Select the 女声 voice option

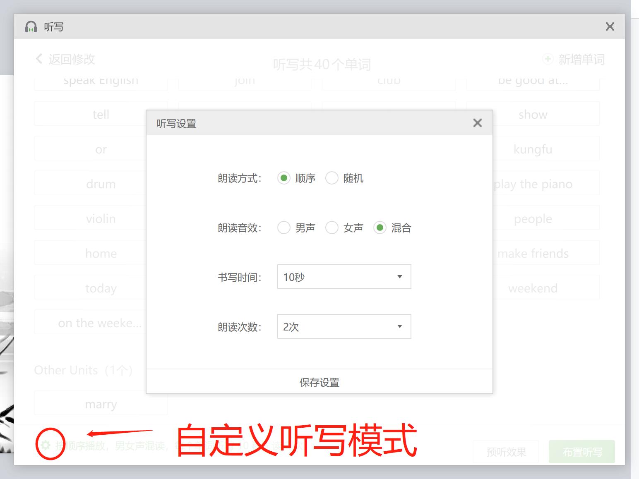(x=332, y=228)
